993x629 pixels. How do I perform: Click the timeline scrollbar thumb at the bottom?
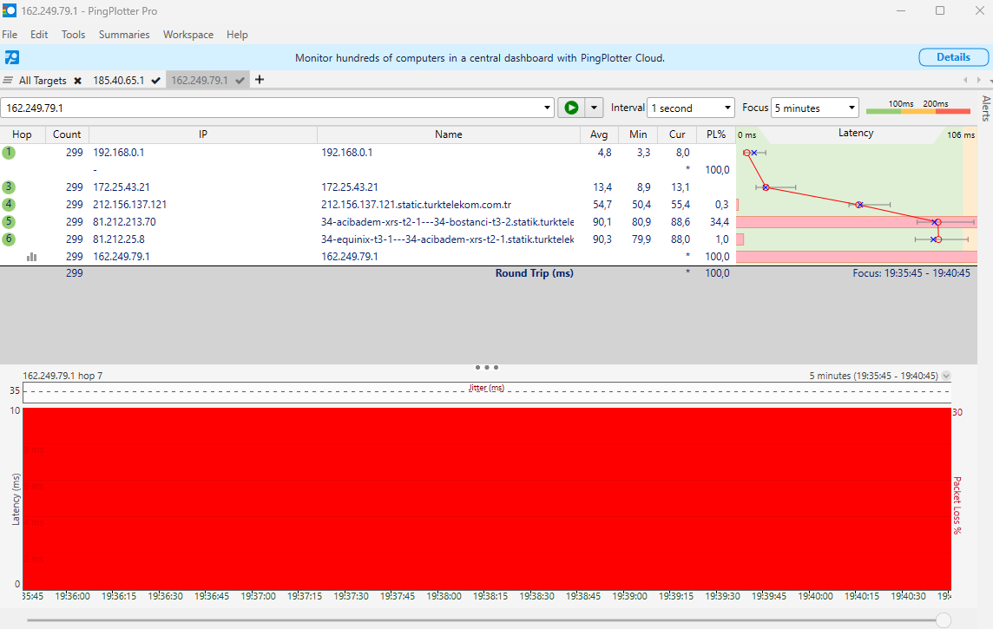click(x=944, y=620)
